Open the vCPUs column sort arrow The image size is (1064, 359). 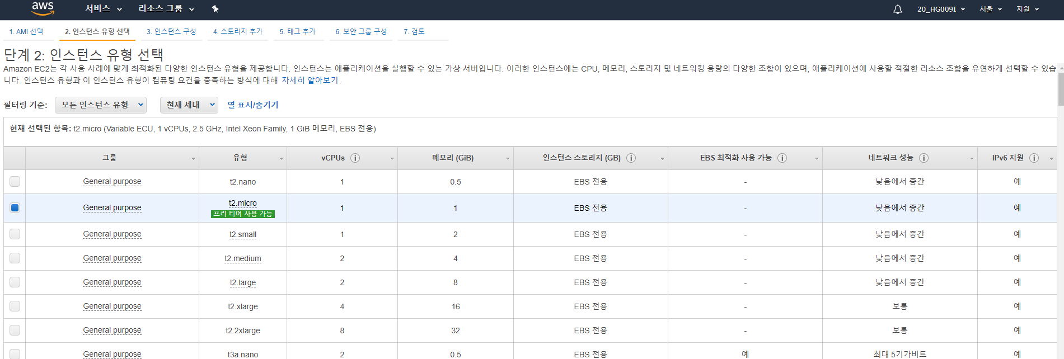tap(392, 159)
